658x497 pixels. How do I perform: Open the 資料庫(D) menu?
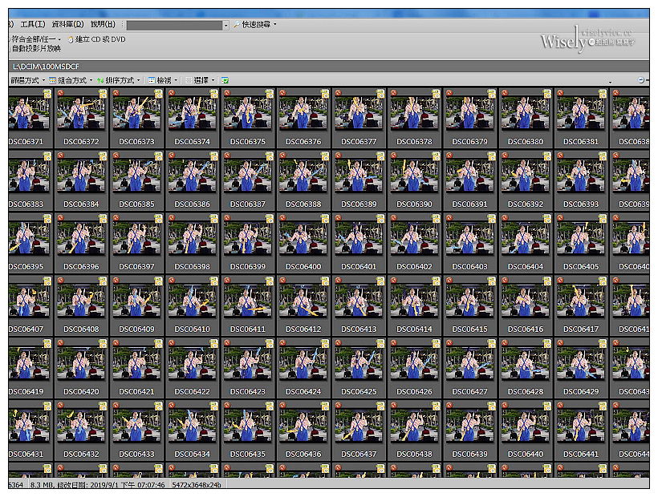[x=67, y=25]
